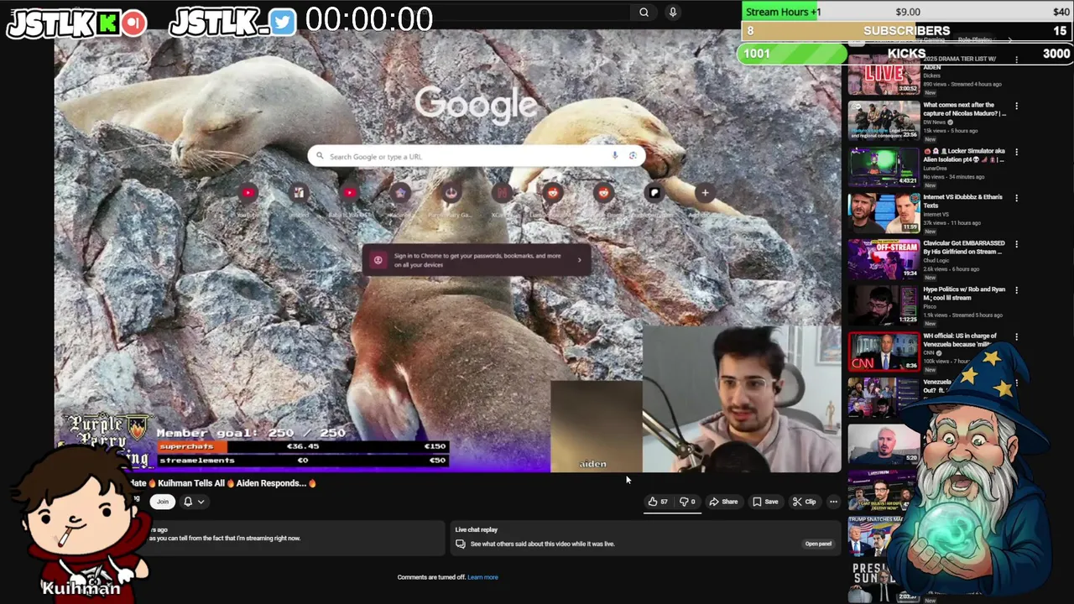Viewport: 1074px width, 604px height.
Task: Open the live chat replay panel
Action: (x=818, y=544)
